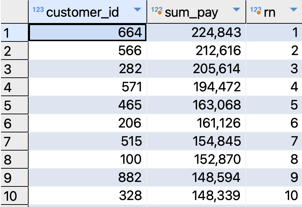Image resolution: width=302 pixels, height=207 pixels.
Task: Select customer_id cell 882
Action: point(88,177)
